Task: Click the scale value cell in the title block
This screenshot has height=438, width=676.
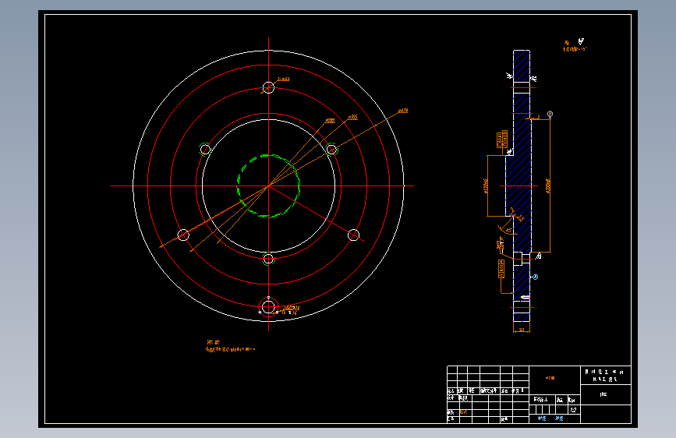Action: coord(573,410)
